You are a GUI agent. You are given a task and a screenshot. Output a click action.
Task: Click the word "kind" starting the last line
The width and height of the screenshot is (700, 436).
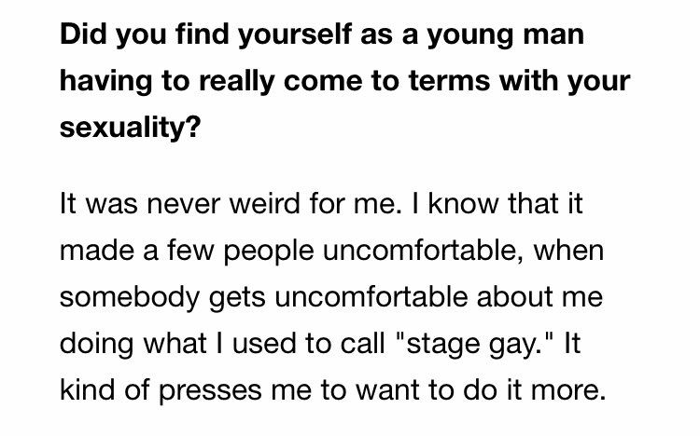coord(87,390)
